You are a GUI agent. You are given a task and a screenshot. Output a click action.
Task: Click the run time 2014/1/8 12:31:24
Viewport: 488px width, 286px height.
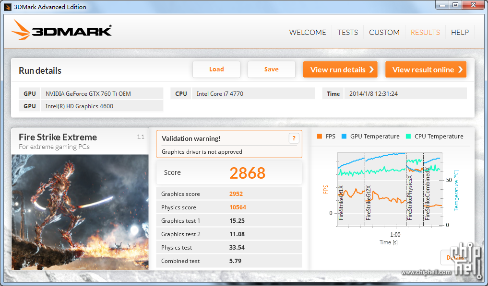point(405,93)
